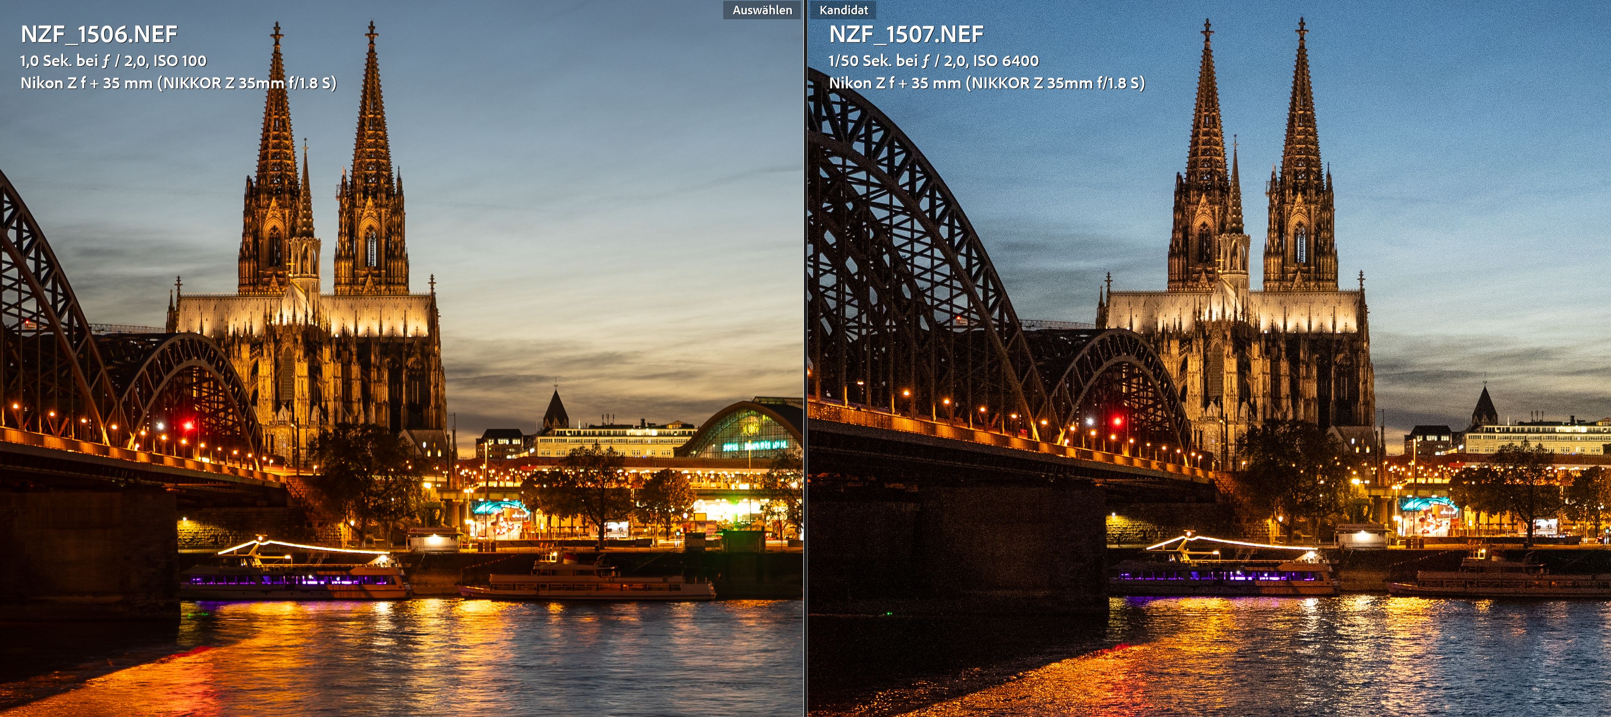Click the ISO 6400 exposure info text
The width and height of the screenshot is (1611, 717).
point(1006,61)
